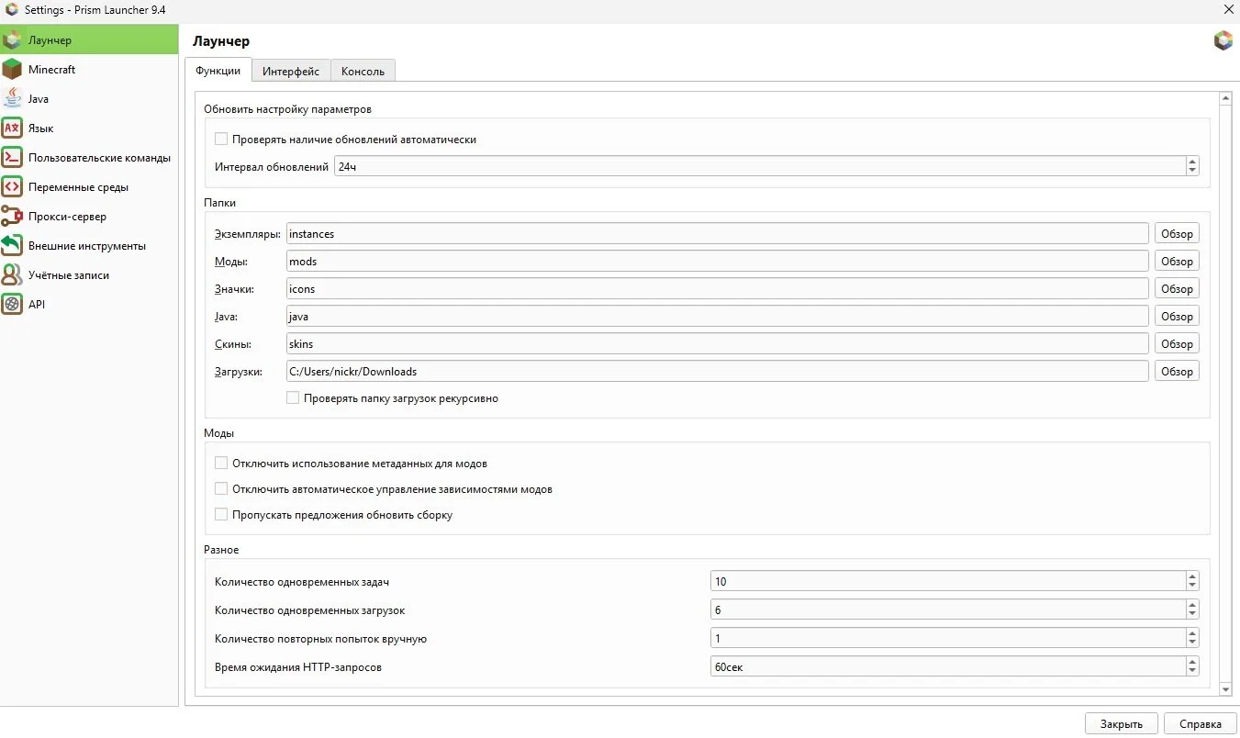Decrease the concurrent downloads count
The height and width of the screenshot is (738, 1240).
coord(1191,614)
